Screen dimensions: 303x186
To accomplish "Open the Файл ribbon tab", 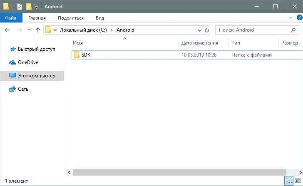I will pos(11,18).
